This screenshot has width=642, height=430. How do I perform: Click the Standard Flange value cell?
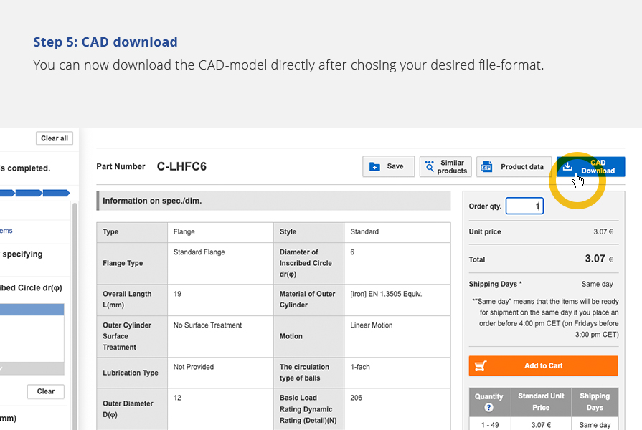(x=219, y=263)
